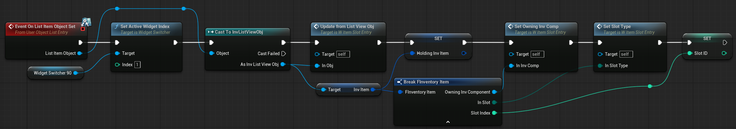Click the red square delegate pin on Event node

tap(83, 29)
